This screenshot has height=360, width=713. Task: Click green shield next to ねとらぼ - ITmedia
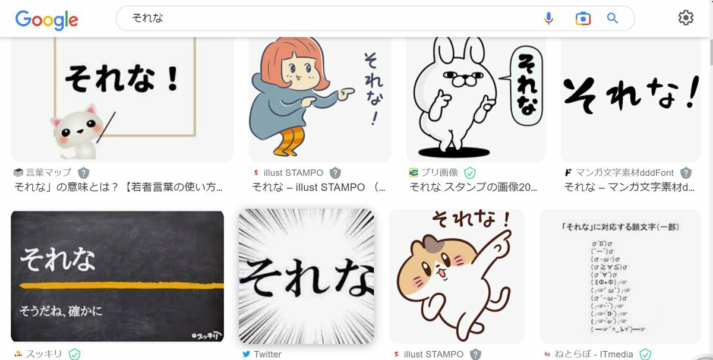tap(645, 354)
